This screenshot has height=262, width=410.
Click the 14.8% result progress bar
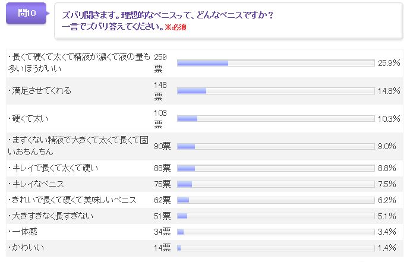click(x=276, y=91)
